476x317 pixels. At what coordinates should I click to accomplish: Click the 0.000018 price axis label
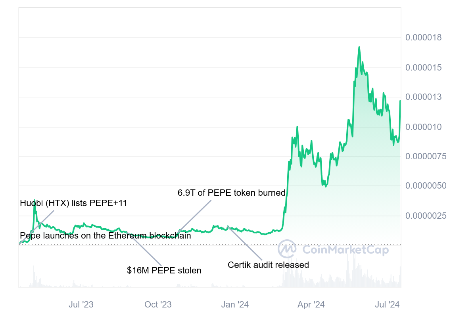pos(423,38)
